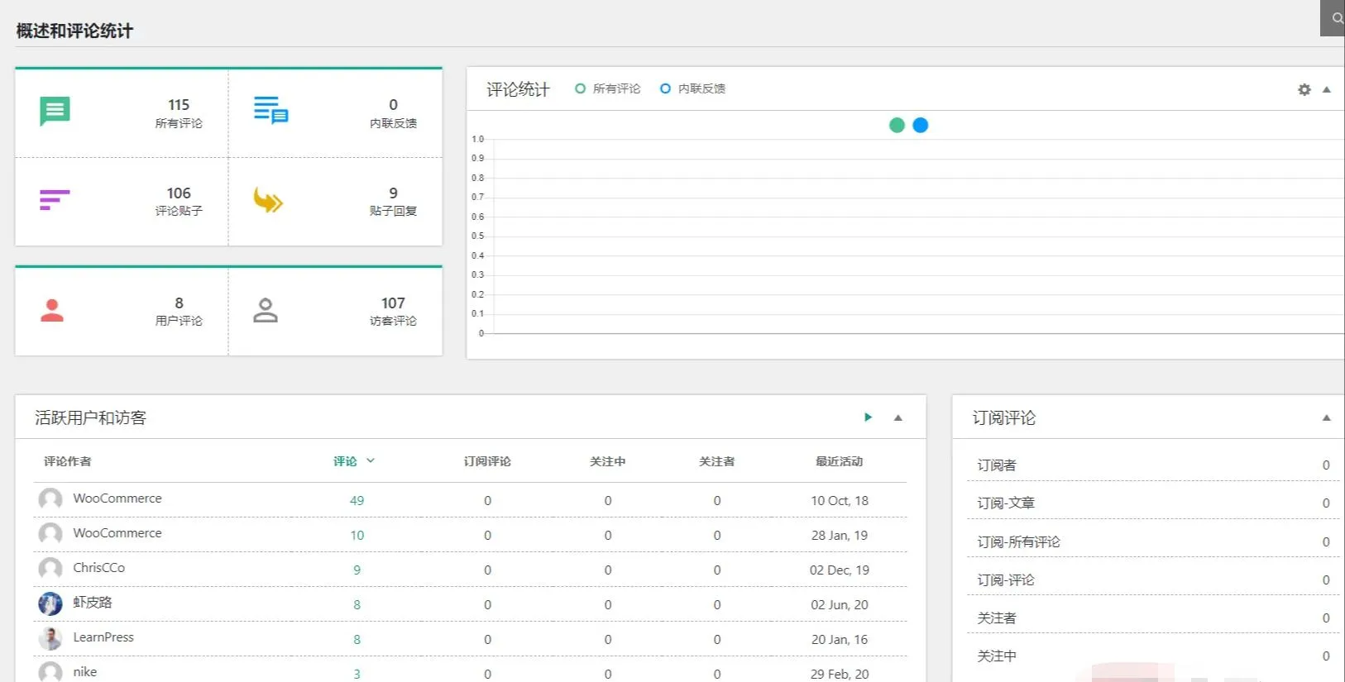Viewport: 1345px width, 682px height.
Task: Open WooCommerce author with 10 comments
Action: (x=117, y=533)
